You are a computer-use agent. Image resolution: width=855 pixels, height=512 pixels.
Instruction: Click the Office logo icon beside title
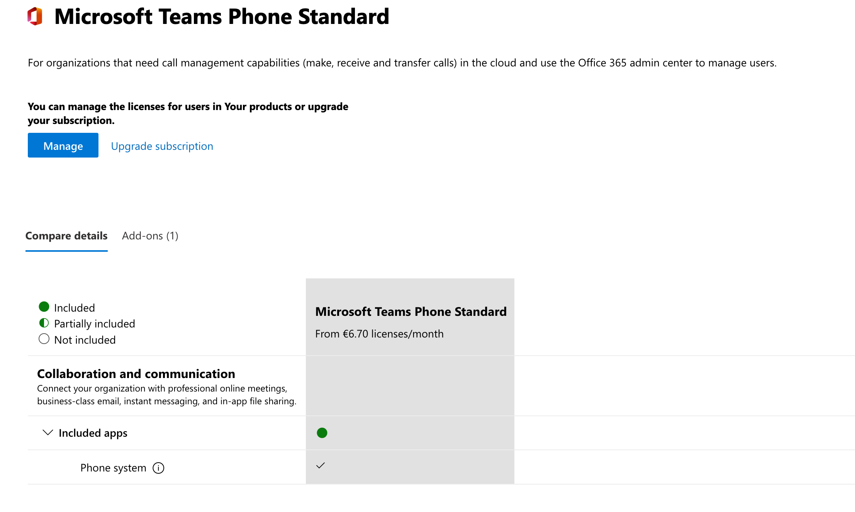35,17
